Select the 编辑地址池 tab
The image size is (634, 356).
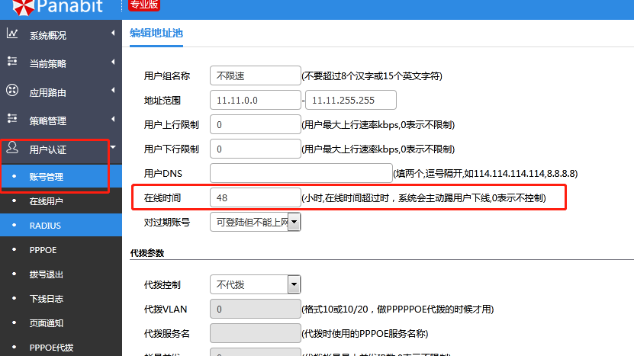pos(156,33)
